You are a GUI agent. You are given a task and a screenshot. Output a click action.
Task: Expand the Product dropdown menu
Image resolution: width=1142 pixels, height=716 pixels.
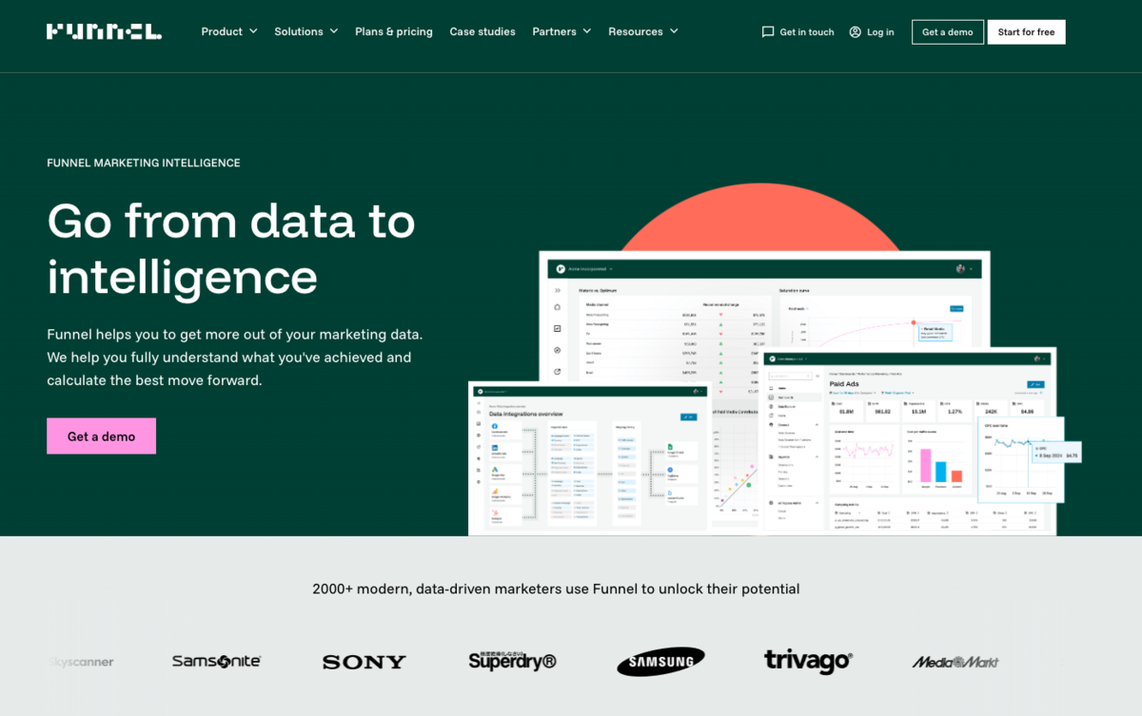tap(229, 31)
